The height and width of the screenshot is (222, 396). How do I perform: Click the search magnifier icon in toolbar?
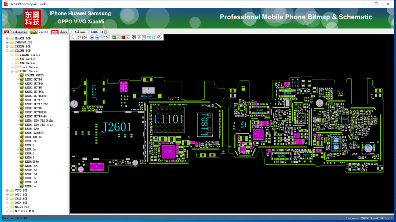[73, 38]
